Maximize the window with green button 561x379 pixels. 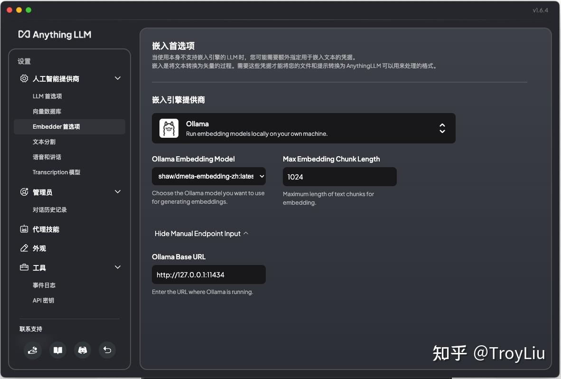click(x=28, y=10)
